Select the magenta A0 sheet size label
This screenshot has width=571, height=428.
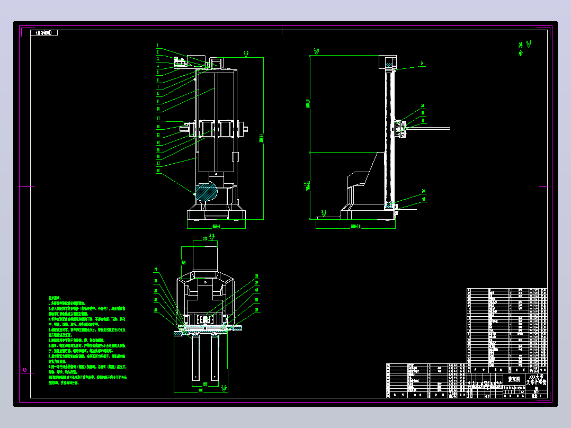tap(24, 370)
